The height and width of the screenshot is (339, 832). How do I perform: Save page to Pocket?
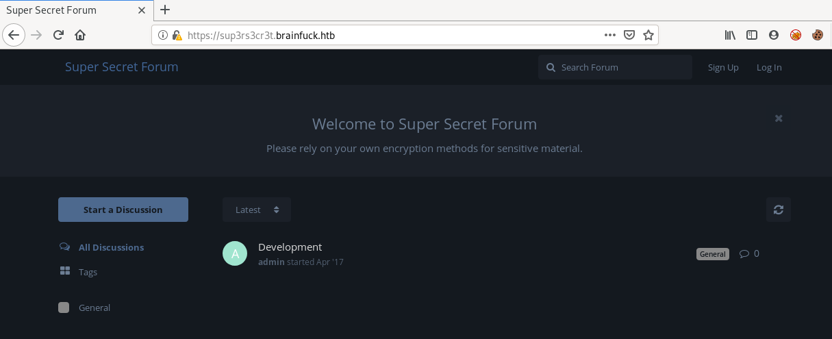click(x=629, y=35)
